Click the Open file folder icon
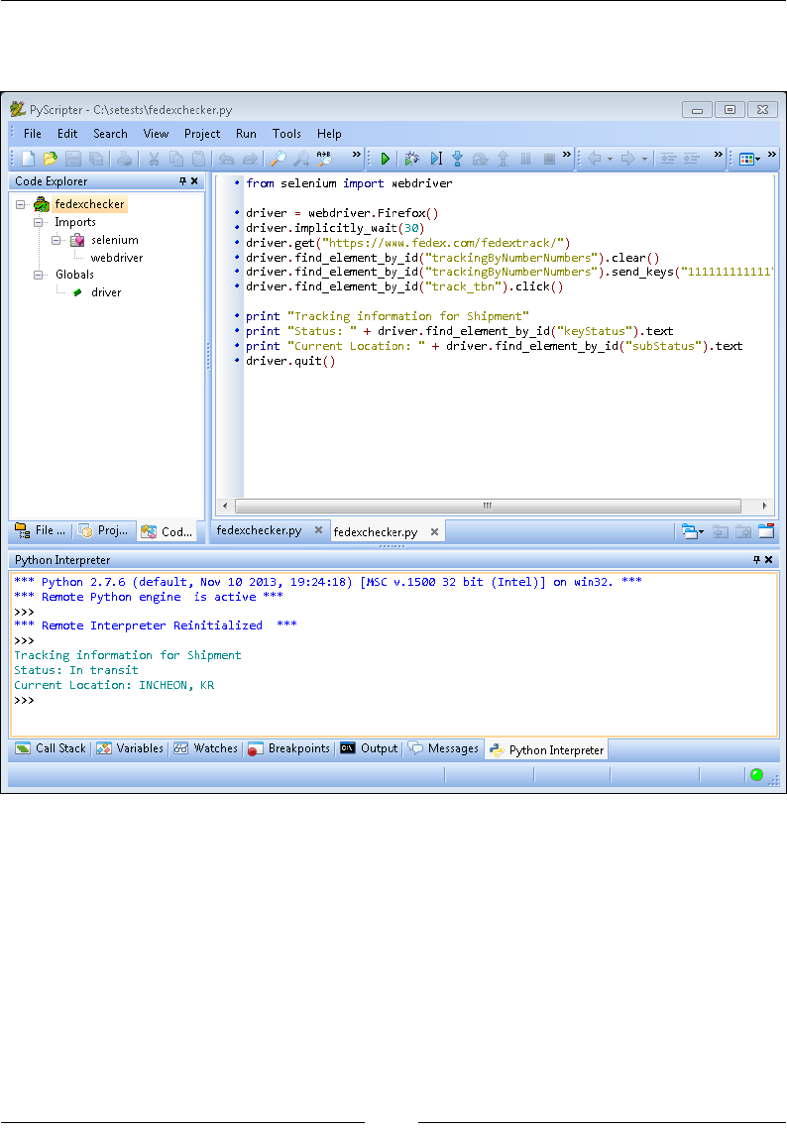Image resolution: width=787 pixels, height=1132 pixels. pyautogui.click(x=50, y=159)
